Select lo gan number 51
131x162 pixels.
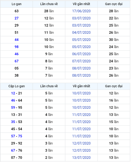pyautogui.click(x=16, y=33)
